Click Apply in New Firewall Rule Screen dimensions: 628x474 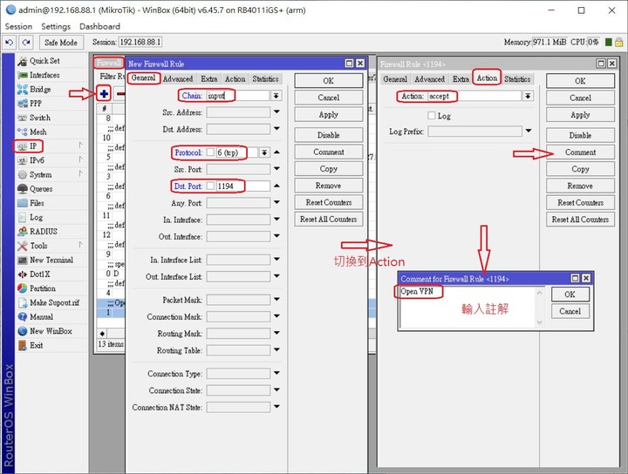[x=329, y=114]
